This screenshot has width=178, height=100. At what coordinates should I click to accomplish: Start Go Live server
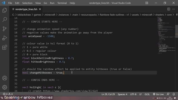pos(158,94)
